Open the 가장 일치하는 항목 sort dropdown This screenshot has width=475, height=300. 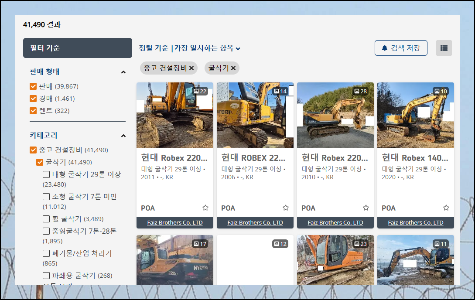click(x=207, y=48)
